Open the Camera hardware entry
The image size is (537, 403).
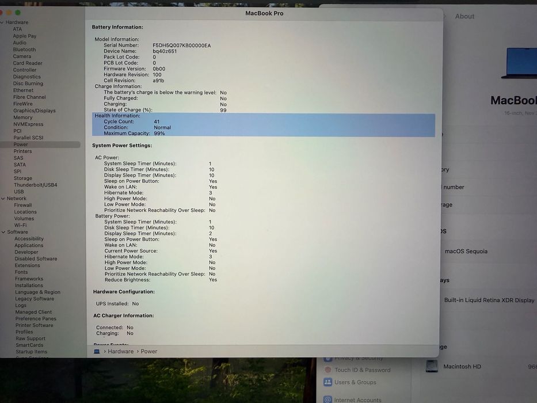tap(22, 56)
